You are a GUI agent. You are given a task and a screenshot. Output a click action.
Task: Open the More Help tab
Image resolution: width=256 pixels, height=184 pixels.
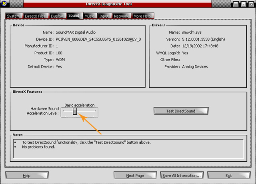[143, 16]
